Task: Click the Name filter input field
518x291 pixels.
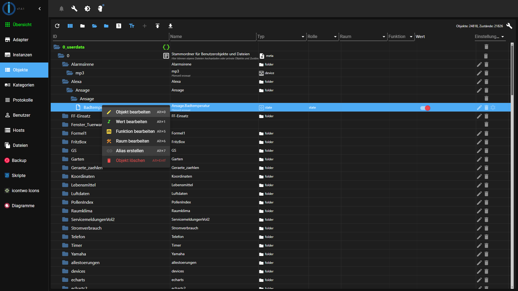Action: pyautogui.click(x=213, y=37)
